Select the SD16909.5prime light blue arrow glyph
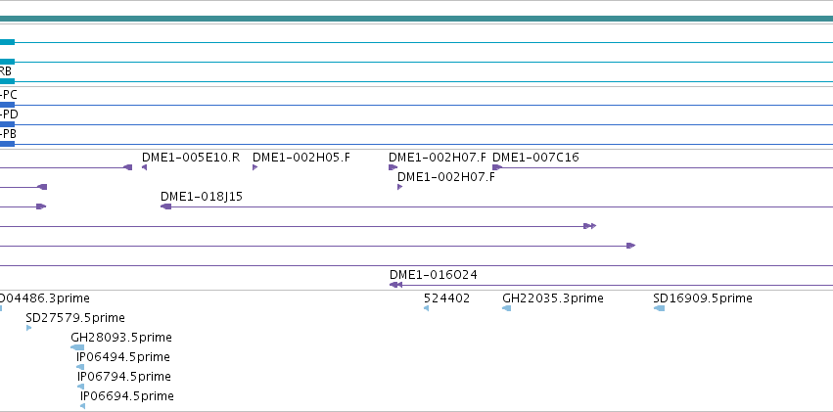Image resolution: width=833 pixels, height=412 pixels. pos(659,308)
